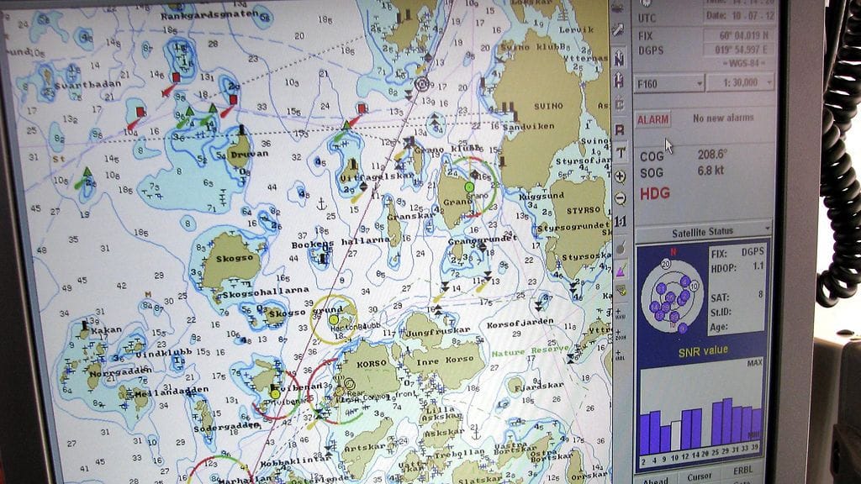The image size is (861, 484).
Task: Select the pink triangle toolbar icon
Action: [x=621, y=271]
